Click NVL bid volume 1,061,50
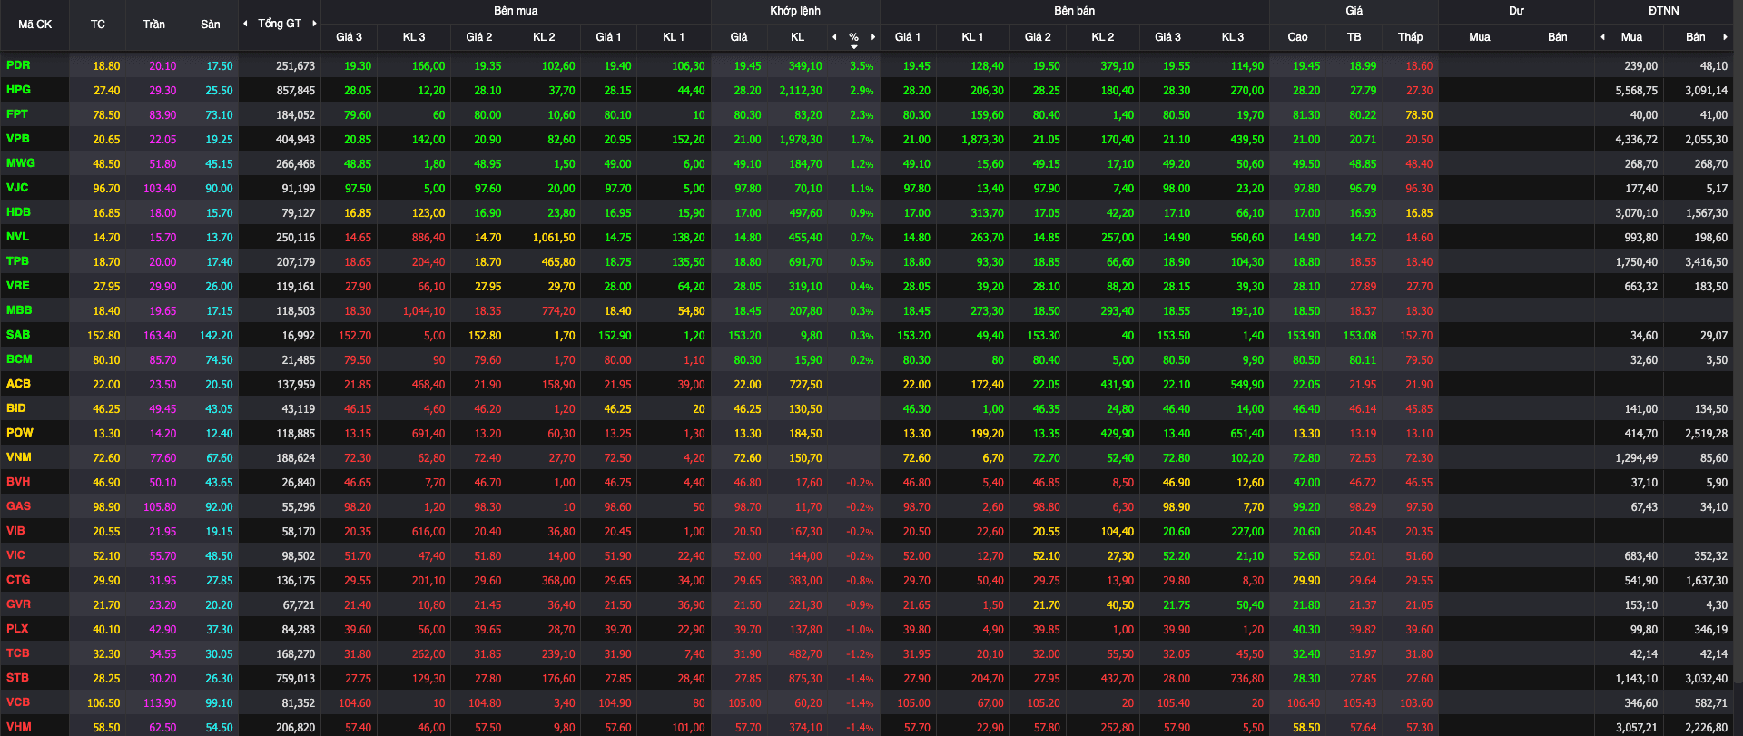This screenshot has width=1743, height=736. [x=554, y=238]
